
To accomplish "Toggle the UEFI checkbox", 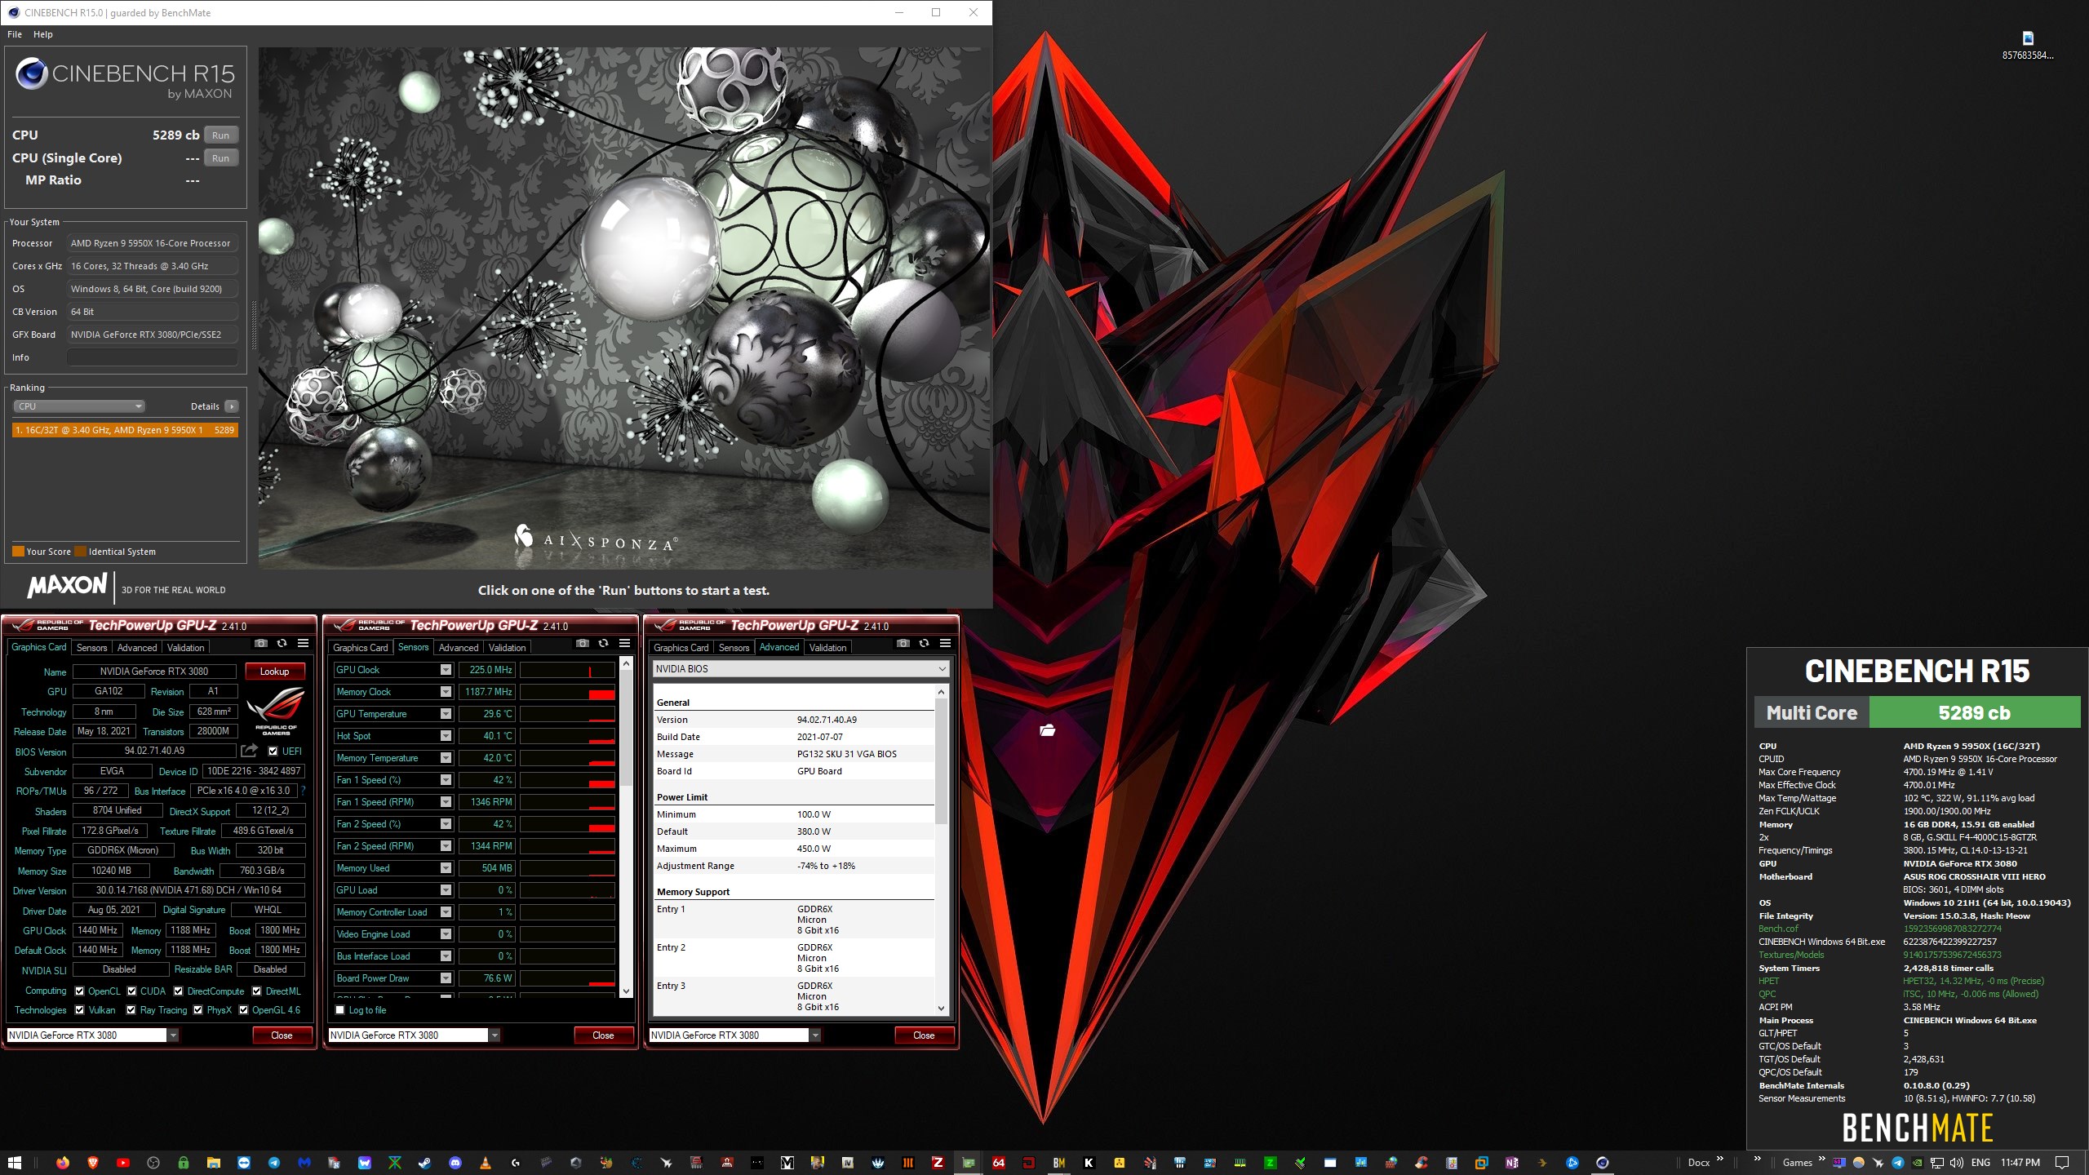I will pos(273,752).
